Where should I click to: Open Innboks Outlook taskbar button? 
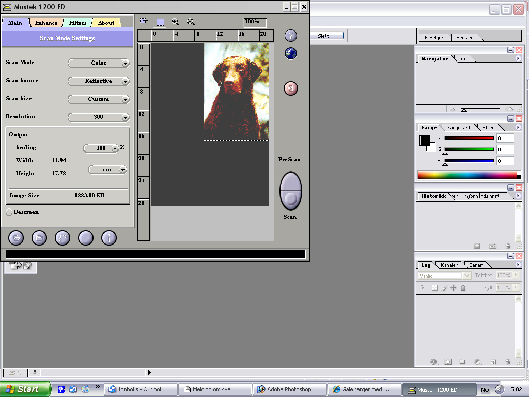pyautogui.click(x=141, y=389)
